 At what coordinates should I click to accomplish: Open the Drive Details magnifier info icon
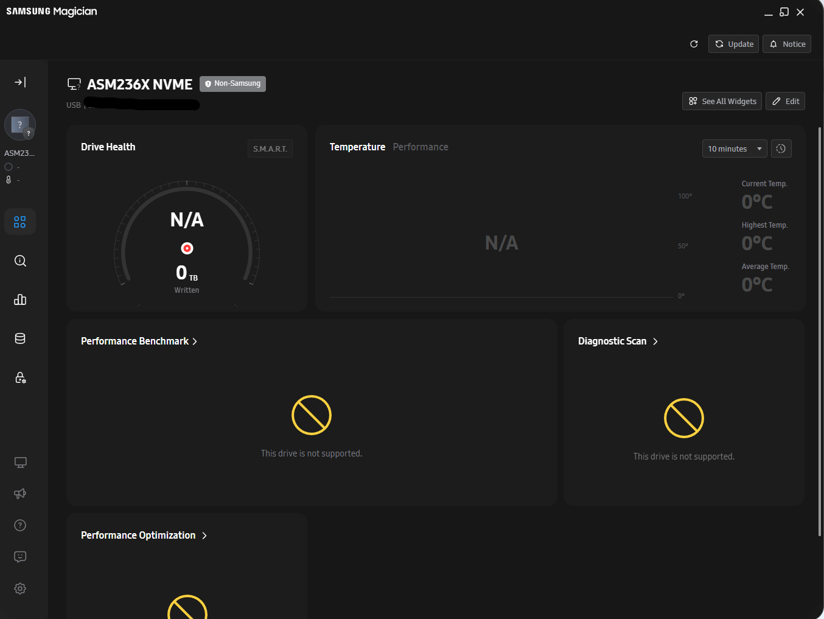pyautogui.click(x=20, y=261)
